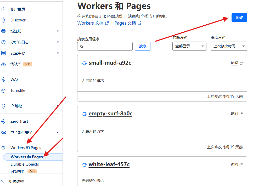Open 帐户主页 in the sidebar
Screen dimensions: 253x186
(18, 9)
